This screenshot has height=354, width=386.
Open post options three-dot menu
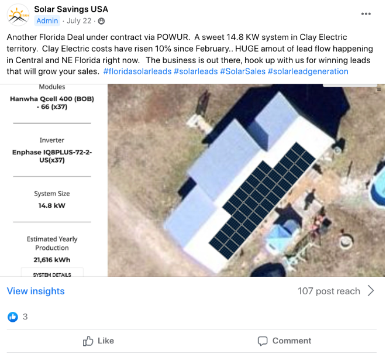pos(366,14)
